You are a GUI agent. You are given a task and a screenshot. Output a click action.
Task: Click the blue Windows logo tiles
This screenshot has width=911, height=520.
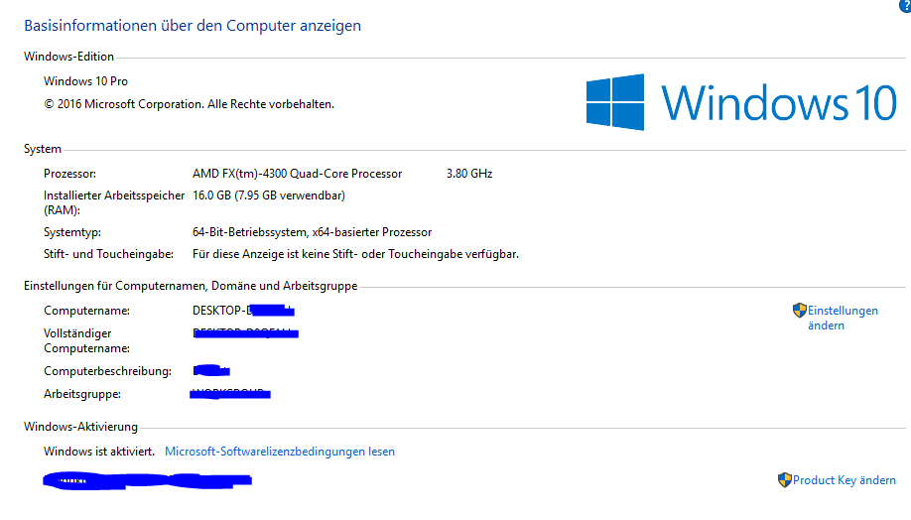[x=614, y=102]
